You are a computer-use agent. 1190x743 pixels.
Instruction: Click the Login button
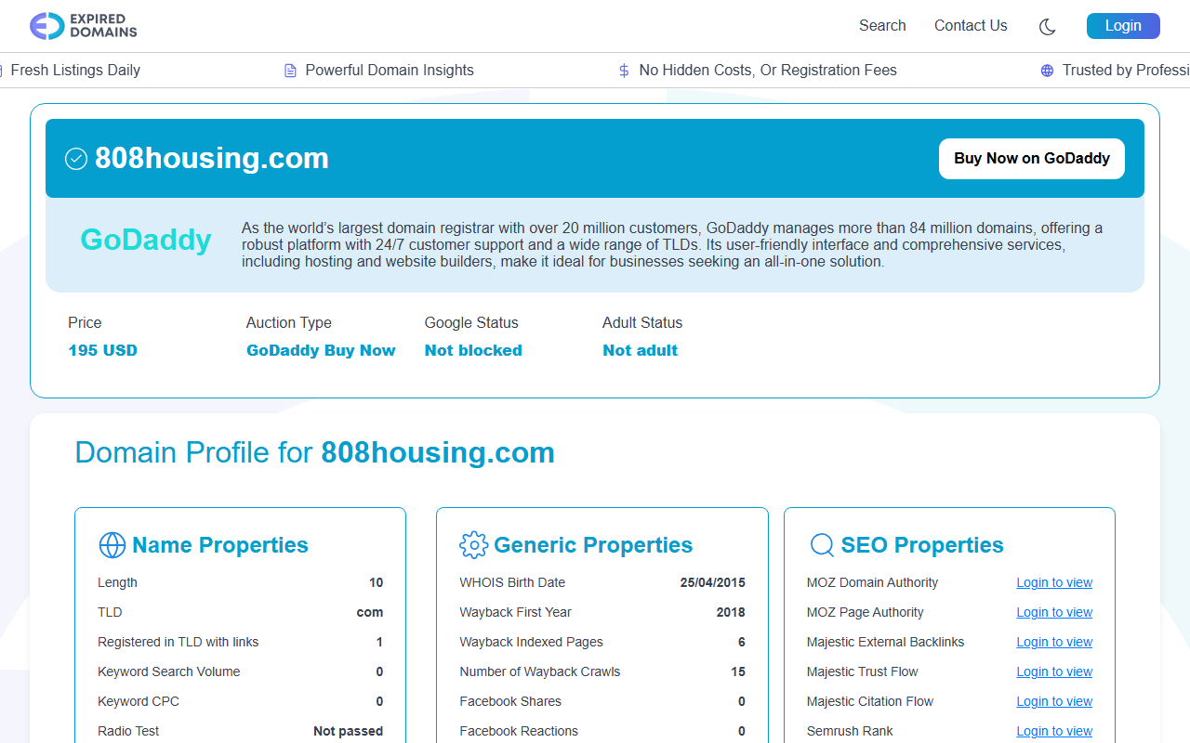pyautogui.click(x=1123, y=26)
